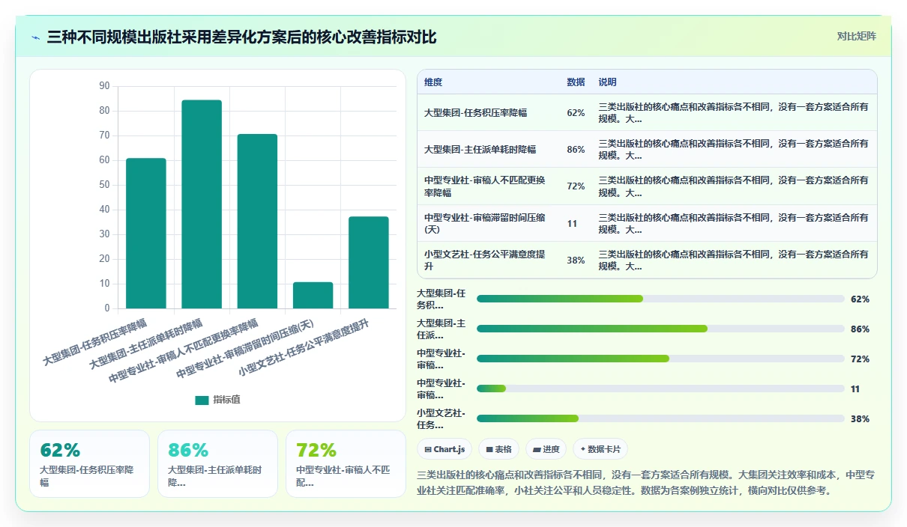Toggle the 指标值 legend color box

pos(202,400)
